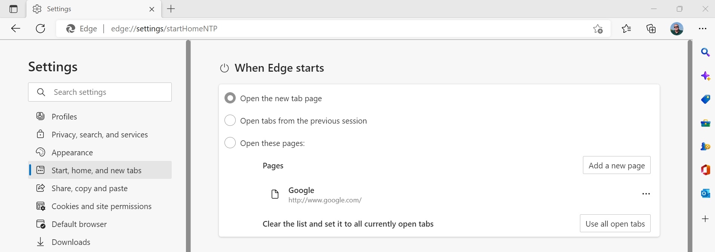Click inside the Search settings field
The height and width of the screenshot is (252, 715).
click(x=109, y=92)
